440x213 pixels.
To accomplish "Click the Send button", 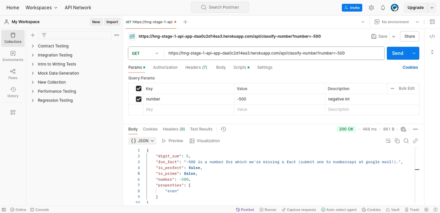I will 397,53.
